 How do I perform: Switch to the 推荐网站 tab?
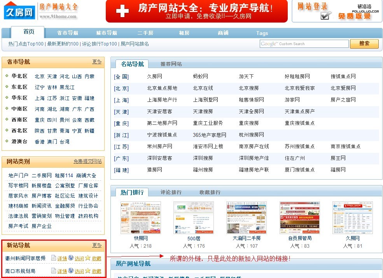click(x=171, y=64)
